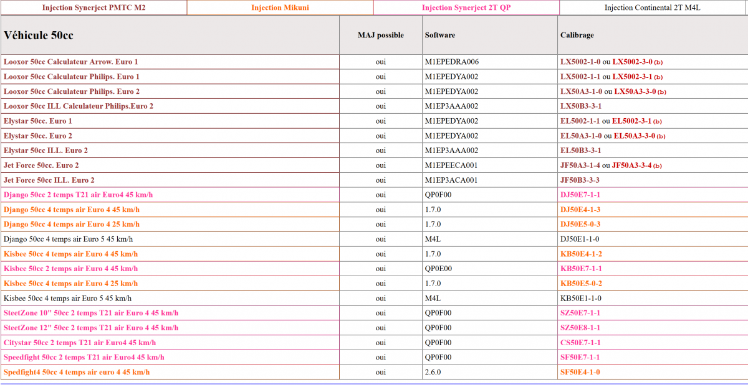This screenshot has width=748, height=385.
Task: Click Citystar 50cc 2 temps T21 air Euro4
Action: (x=80, y=343)
